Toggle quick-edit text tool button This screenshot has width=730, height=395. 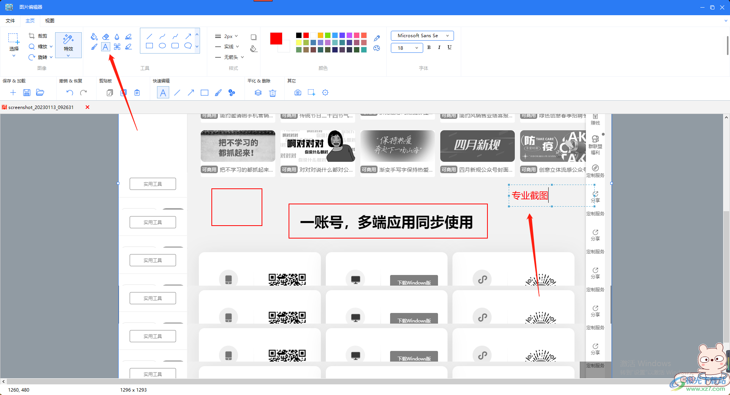pos(163,93)
